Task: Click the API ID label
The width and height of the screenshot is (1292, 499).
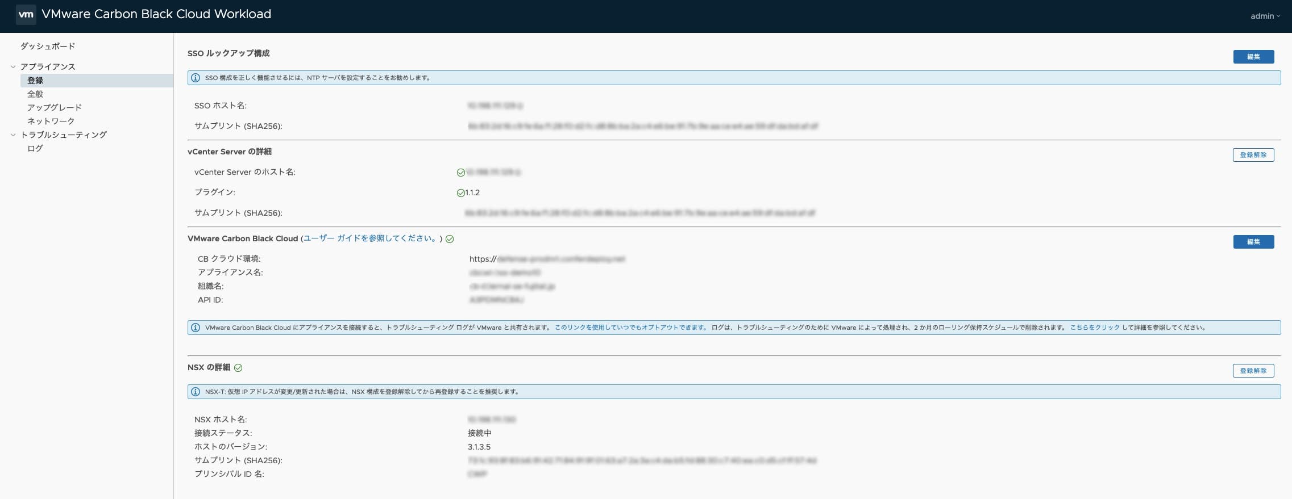Action: 210,300
